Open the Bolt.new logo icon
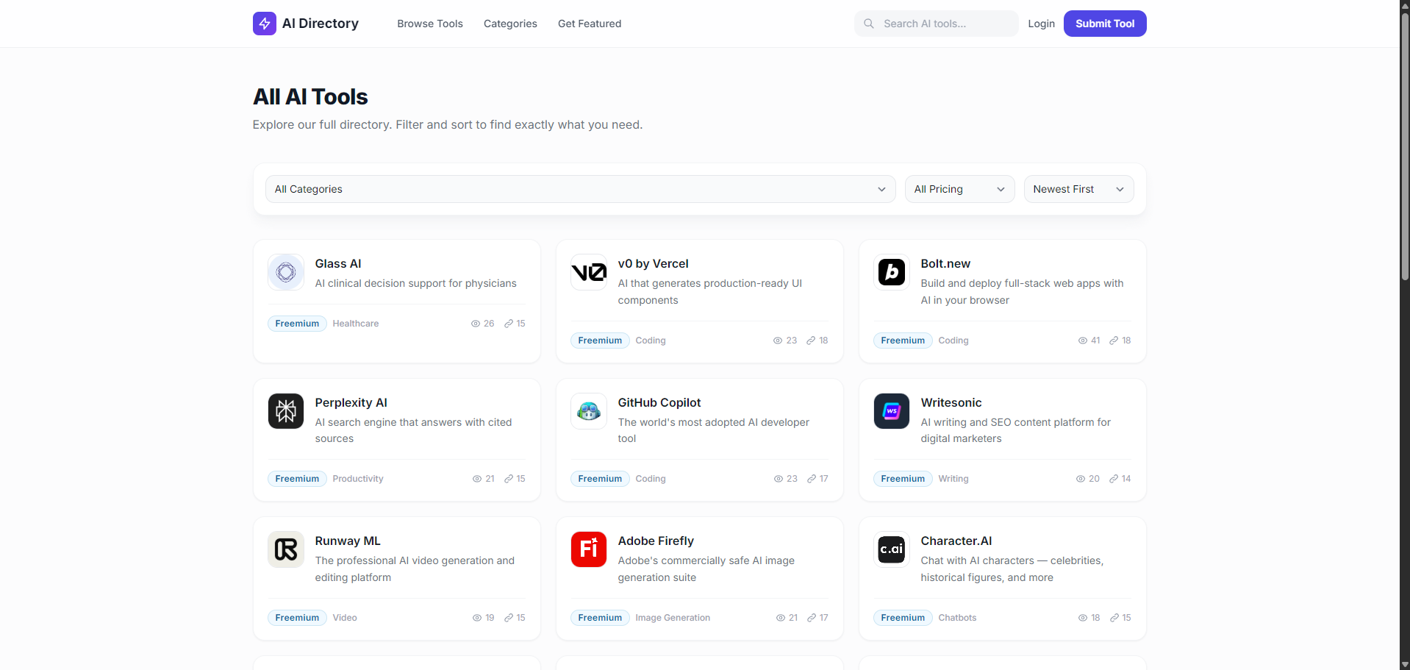 pos(892,272)
